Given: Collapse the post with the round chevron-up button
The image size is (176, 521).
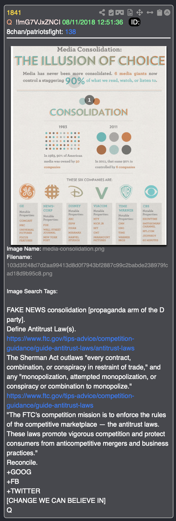Looking at the screenshot, I should click(x=167, y=13).
